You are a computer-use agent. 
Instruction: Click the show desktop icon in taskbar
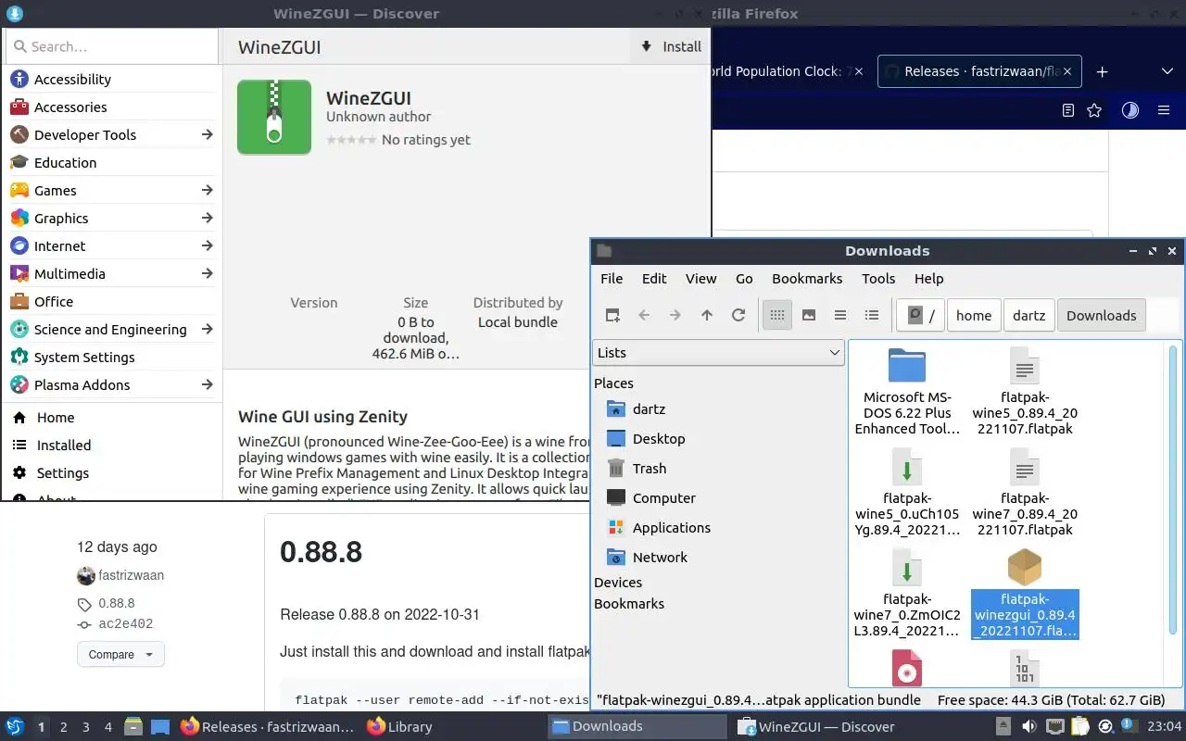159,727
